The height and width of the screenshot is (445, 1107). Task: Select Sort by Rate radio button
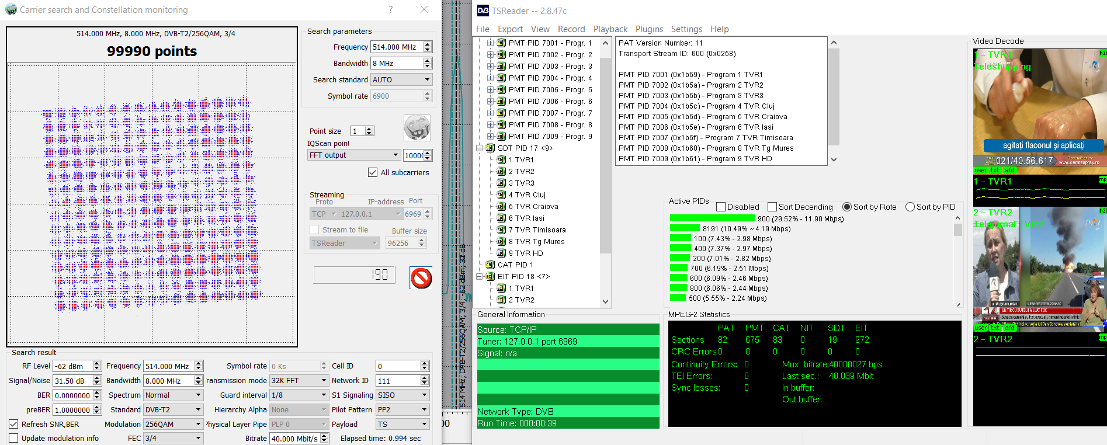(x=847, y=207)
